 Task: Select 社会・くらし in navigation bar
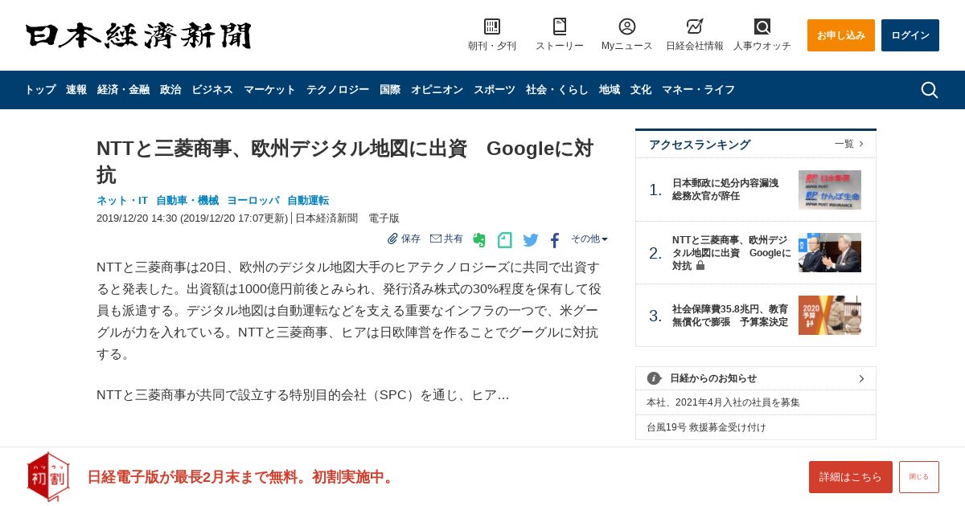pyautogui.click(x=557, y=90)
